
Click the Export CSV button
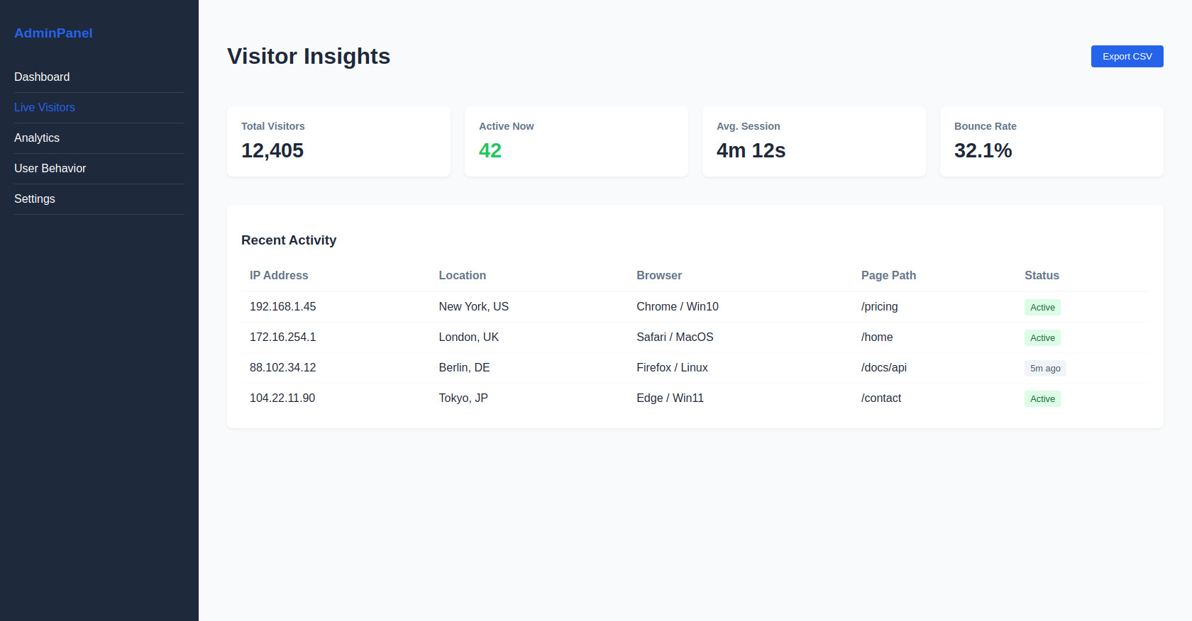click(1127, 56)
